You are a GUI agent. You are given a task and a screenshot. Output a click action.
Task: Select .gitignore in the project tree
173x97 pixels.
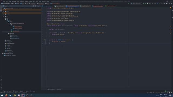9,40
